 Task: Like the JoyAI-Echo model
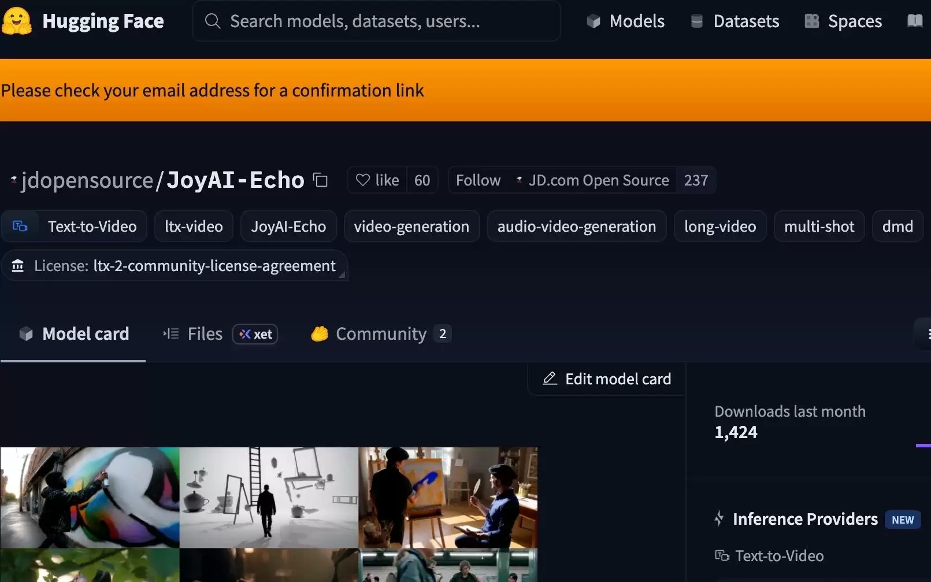click(377, 180)
